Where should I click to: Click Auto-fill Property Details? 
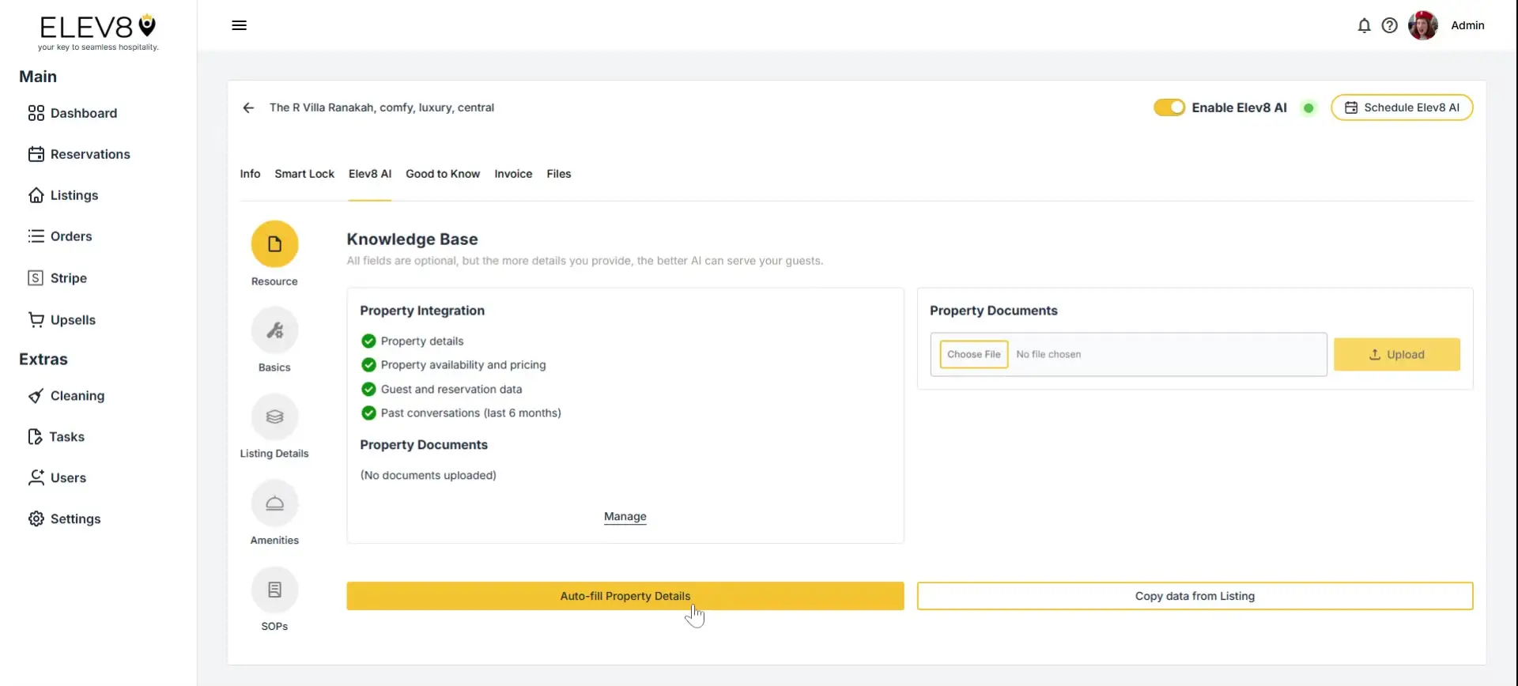pos(625,596)
